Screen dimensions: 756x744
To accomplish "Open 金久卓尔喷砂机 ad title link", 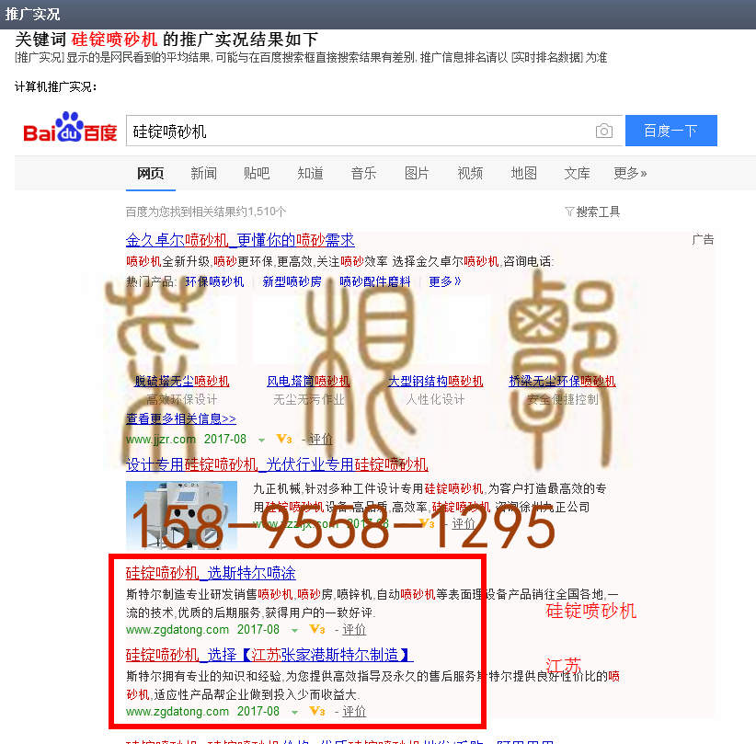I will [240, 240].
